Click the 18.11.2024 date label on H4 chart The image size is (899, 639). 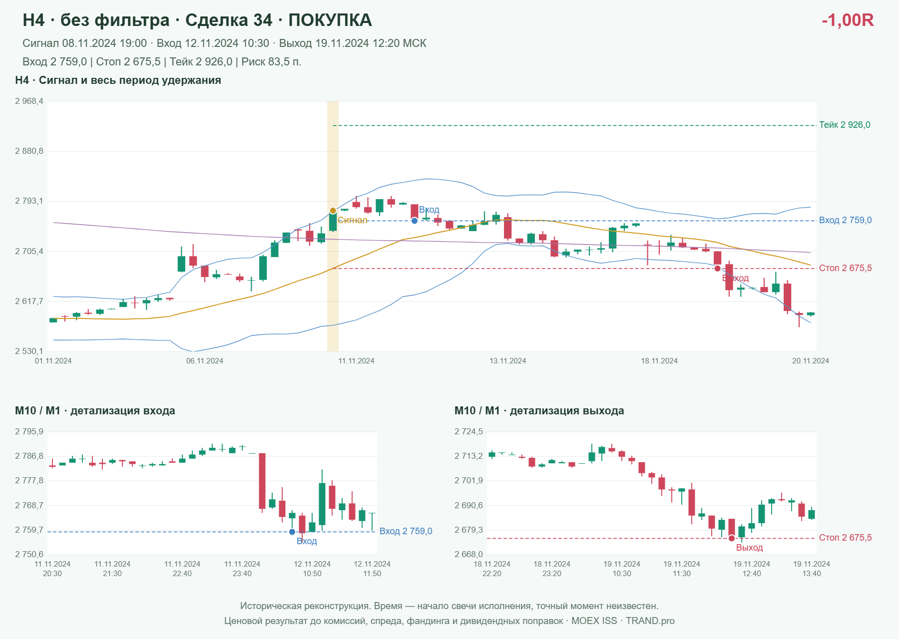point(659,361)
